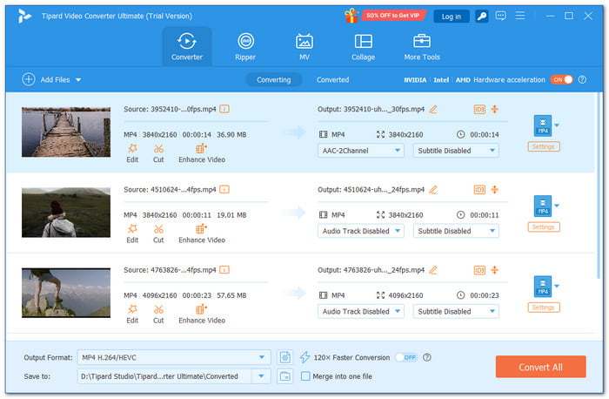Open Settings for 4510624 output
The image size is (609, 399).
coord(544,227)
